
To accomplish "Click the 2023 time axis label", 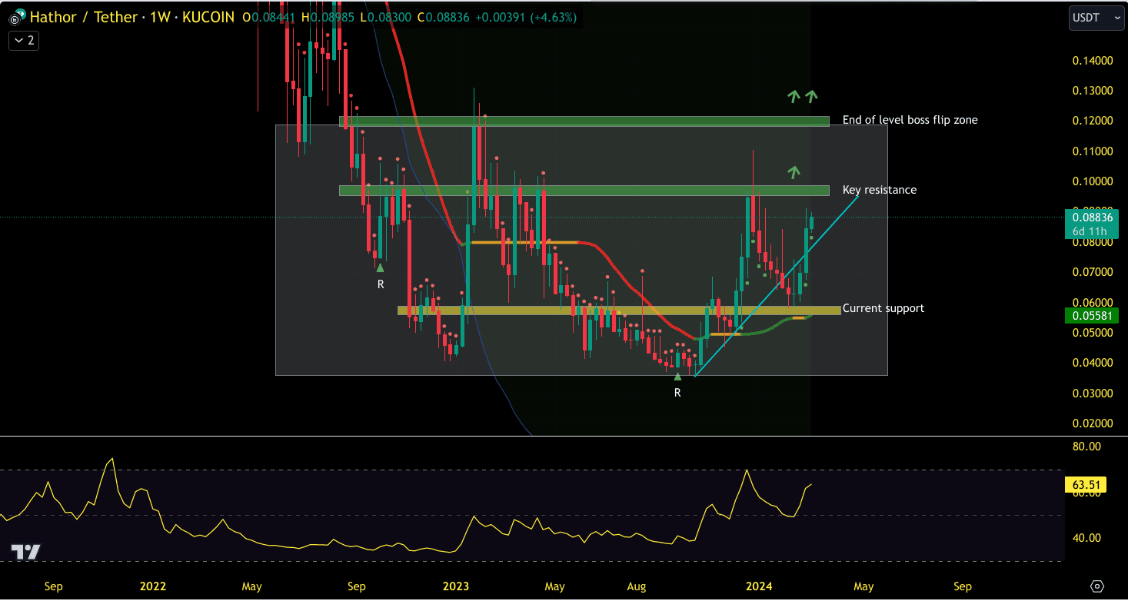I will 456,586.
